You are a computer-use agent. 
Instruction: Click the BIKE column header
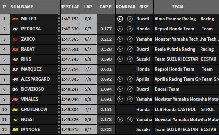pos(144,7)
